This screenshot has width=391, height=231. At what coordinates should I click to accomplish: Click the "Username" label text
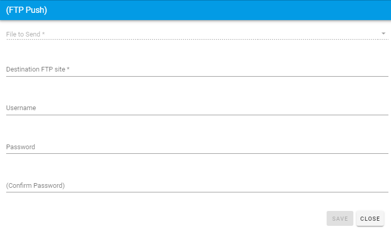pyautogui.click(x=21, y=108)
